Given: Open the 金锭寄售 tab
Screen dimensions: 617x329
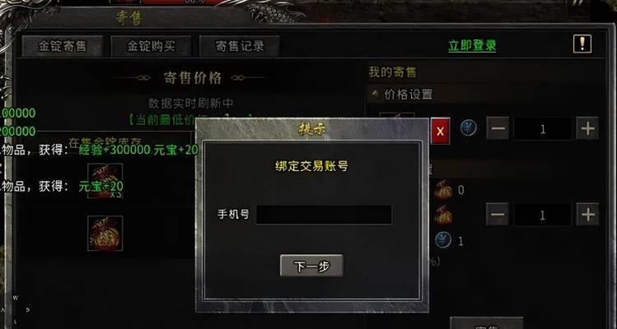Looking at the screenshot, I should click(x=62, y=46).
